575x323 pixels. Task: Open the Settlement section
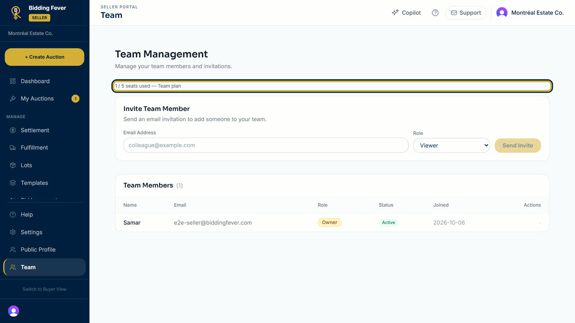[44, 130]
